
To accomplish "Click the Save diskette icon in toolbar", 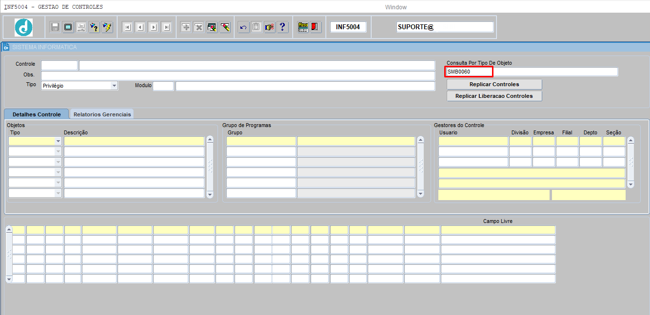I will click(55, 27).
